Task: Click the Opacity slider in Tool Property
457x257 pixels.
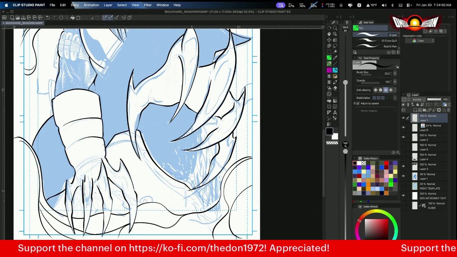Action: pos(370,83)
